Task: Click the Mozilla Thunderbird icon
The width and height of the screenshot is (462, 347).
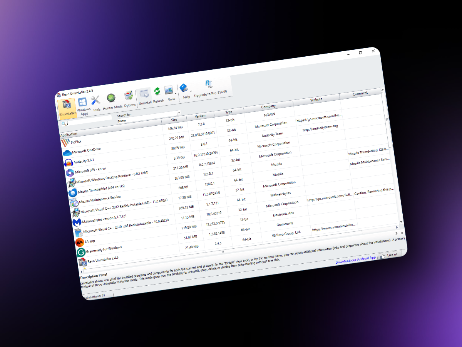Action: (72, 193)
